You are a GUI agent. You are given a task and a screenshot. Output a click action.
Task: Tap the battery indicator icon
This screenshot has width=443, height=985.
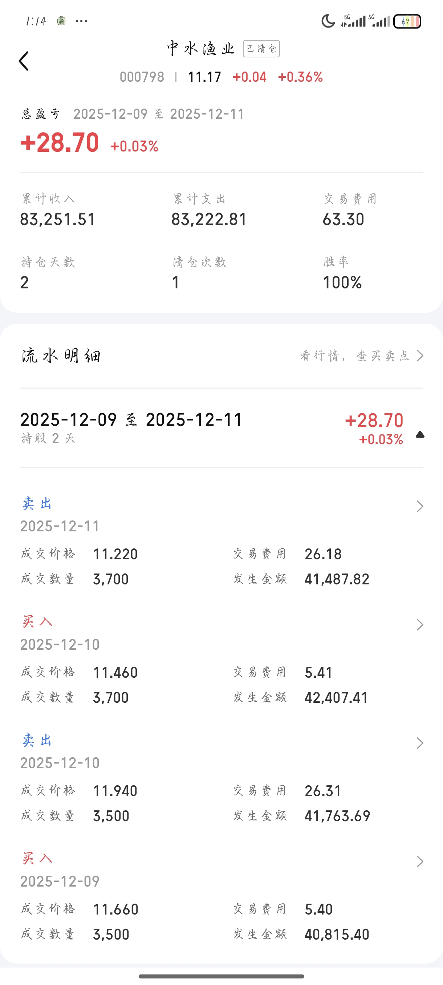(x=407, y=21)
